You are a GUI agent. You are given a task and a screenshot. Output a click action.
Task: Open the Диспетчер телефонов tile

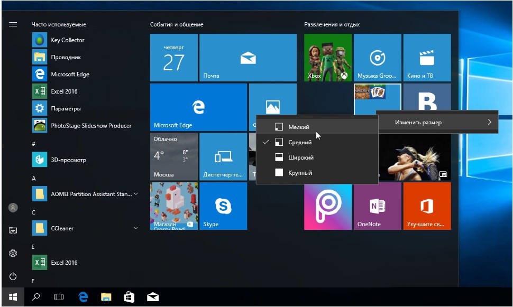click(x=223, y=156)
